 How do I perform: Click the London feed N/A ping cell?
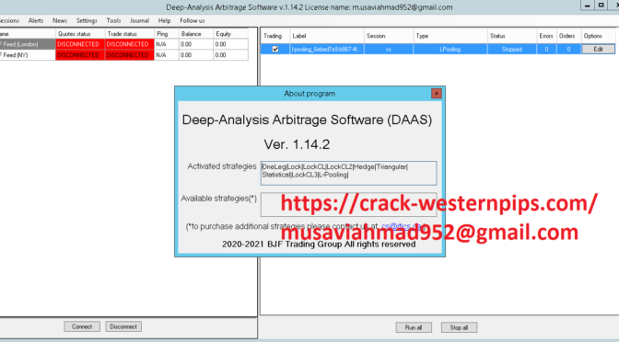[x=166, y=44]
